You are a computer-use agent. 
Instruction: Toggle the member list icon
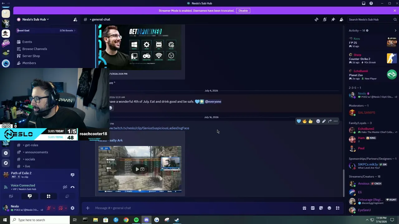341,19
